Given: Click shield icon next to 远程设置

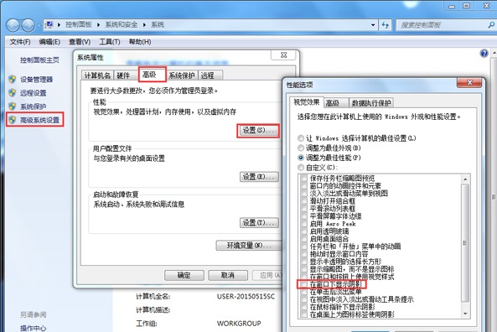Looking at the screenshot, I should 13,92.
